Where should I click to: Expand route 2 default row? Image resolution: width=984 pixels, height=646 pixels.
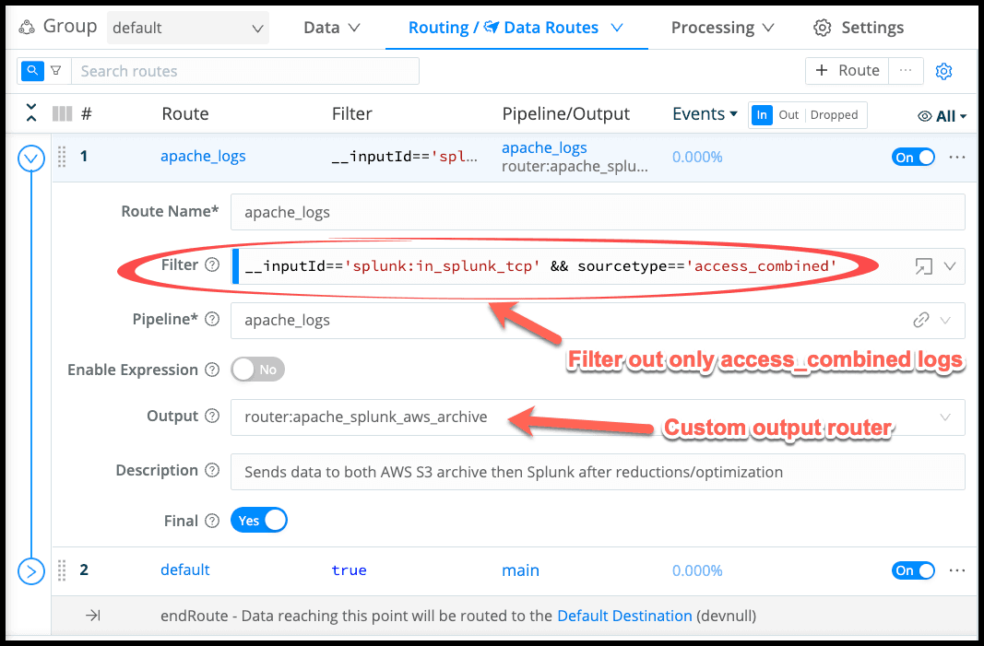pyautogui.click(x=31, y=571)
